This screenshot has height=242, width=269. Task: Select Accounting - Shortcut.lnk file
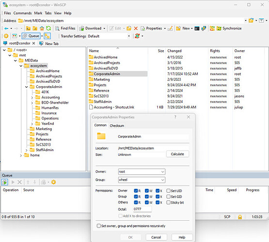click(x=114, y=107)
